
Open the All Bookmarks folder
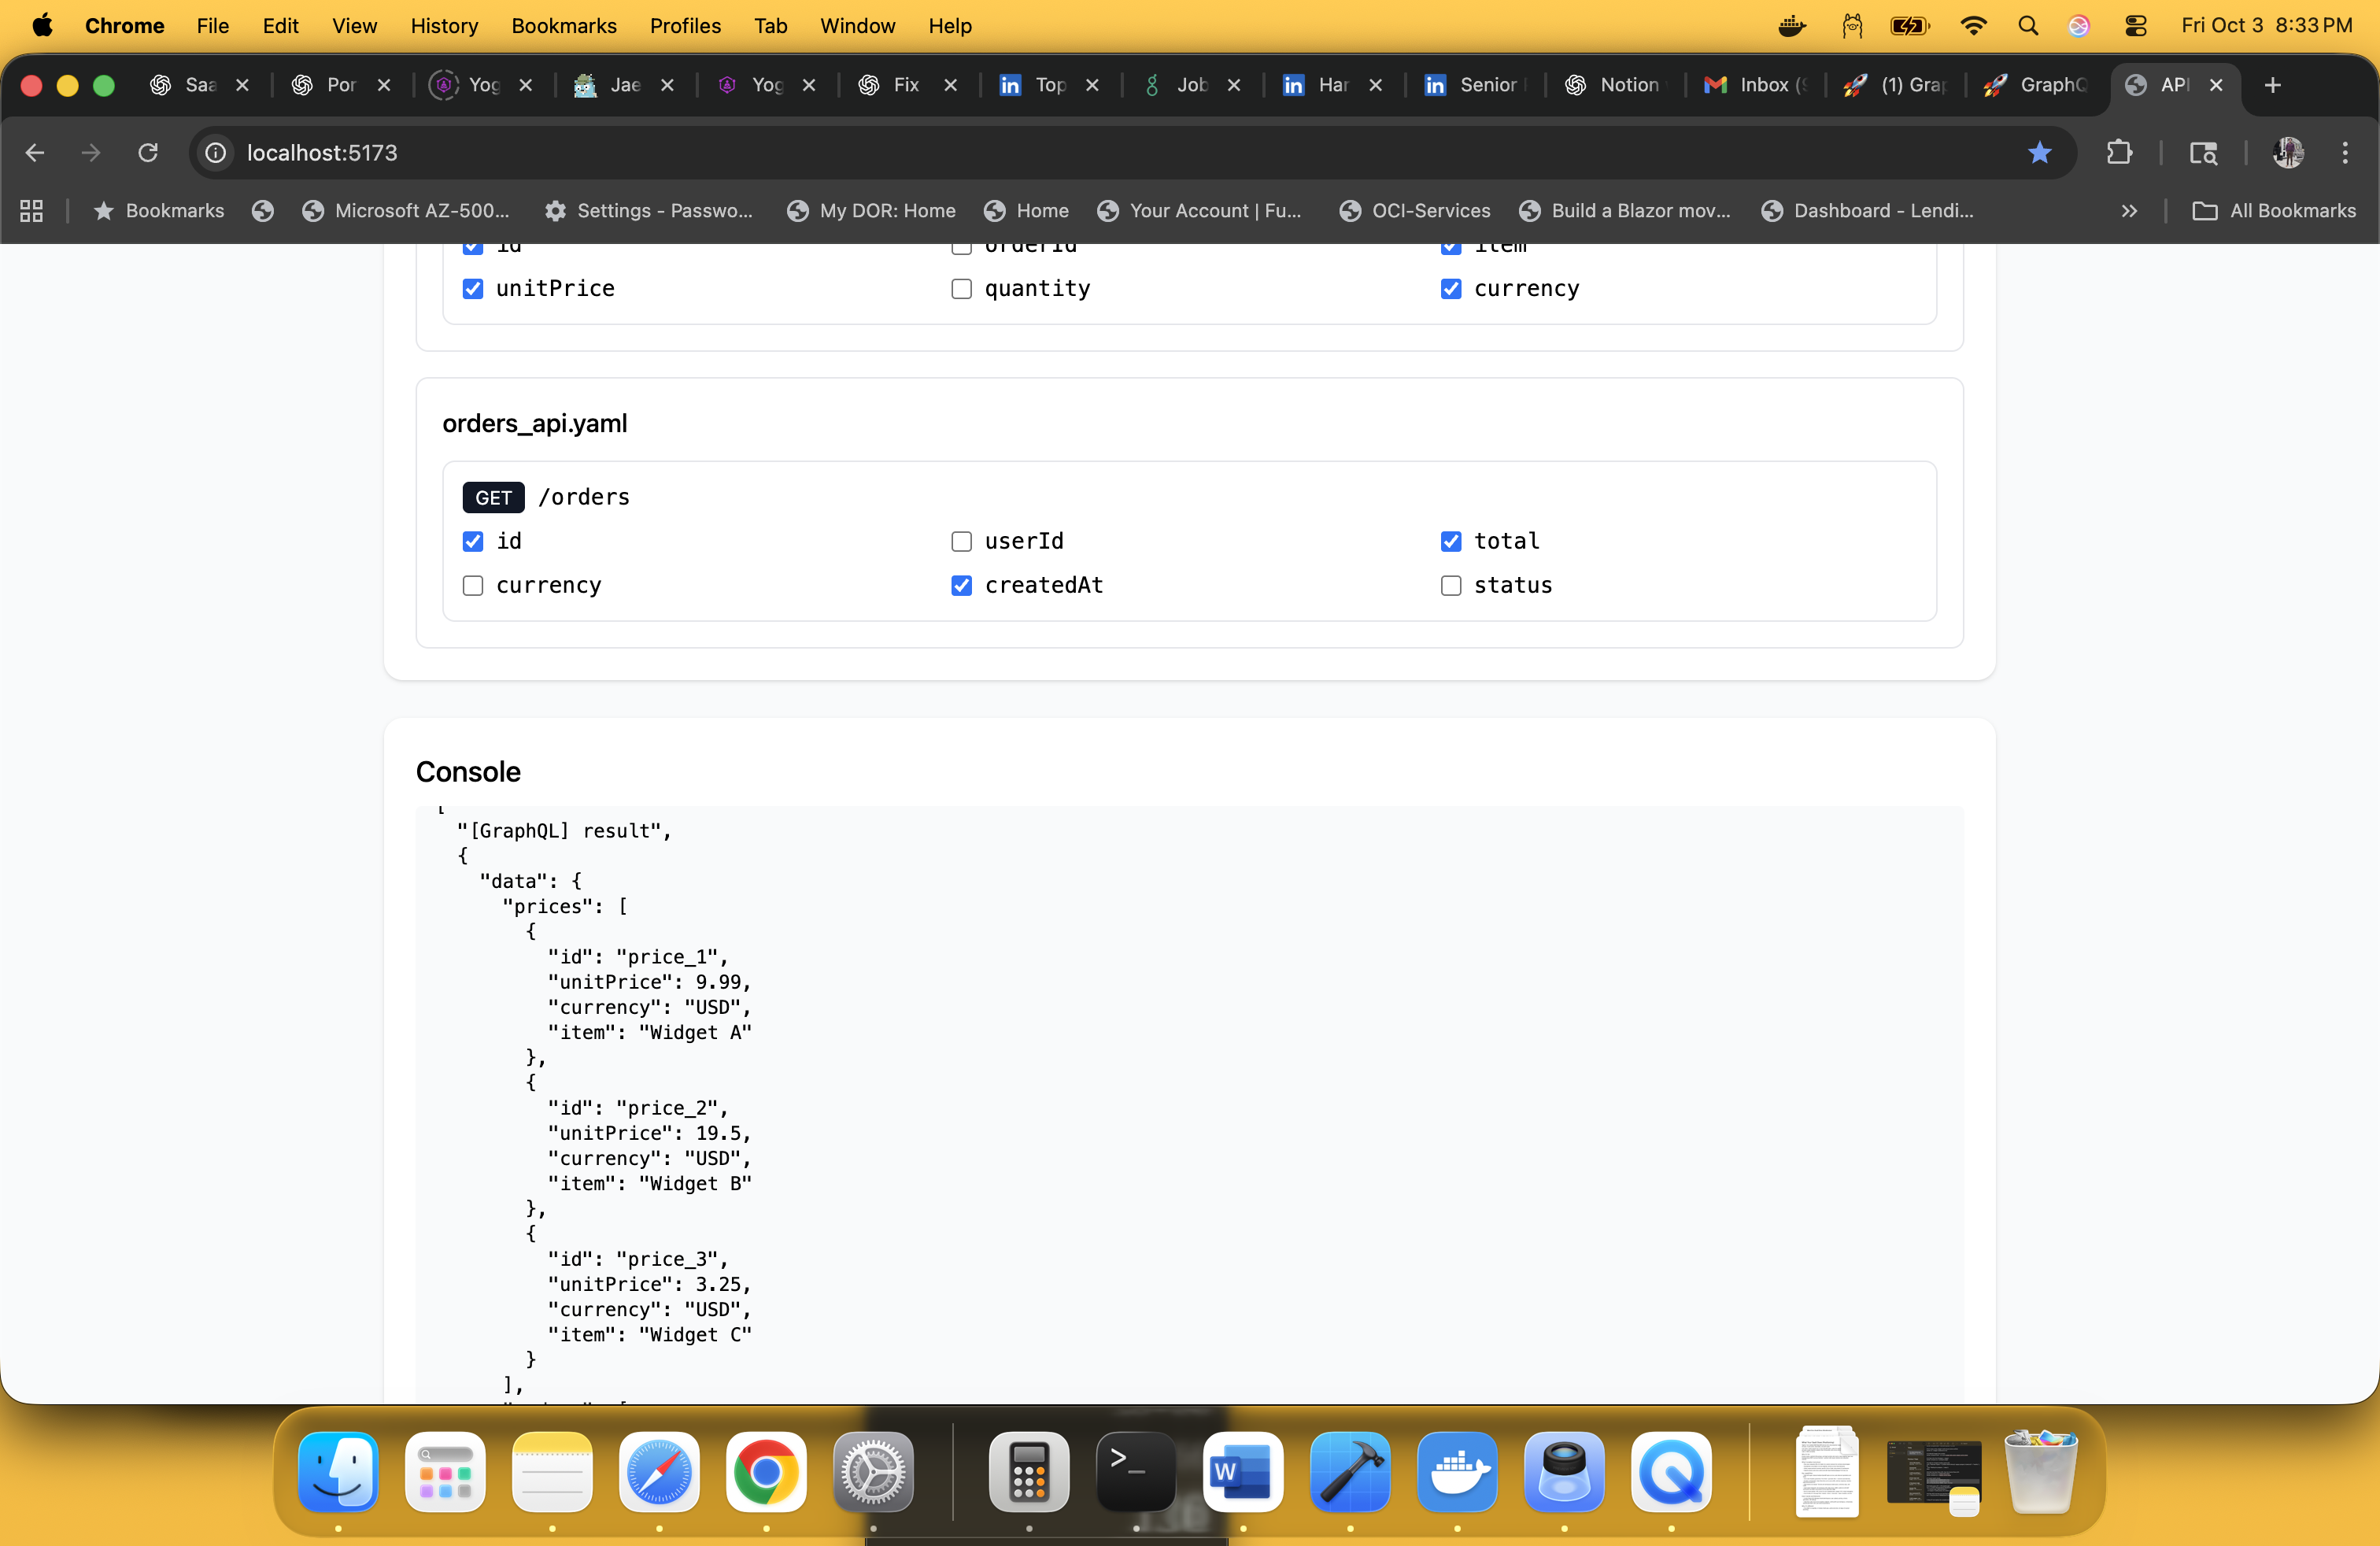[2274, 211]
